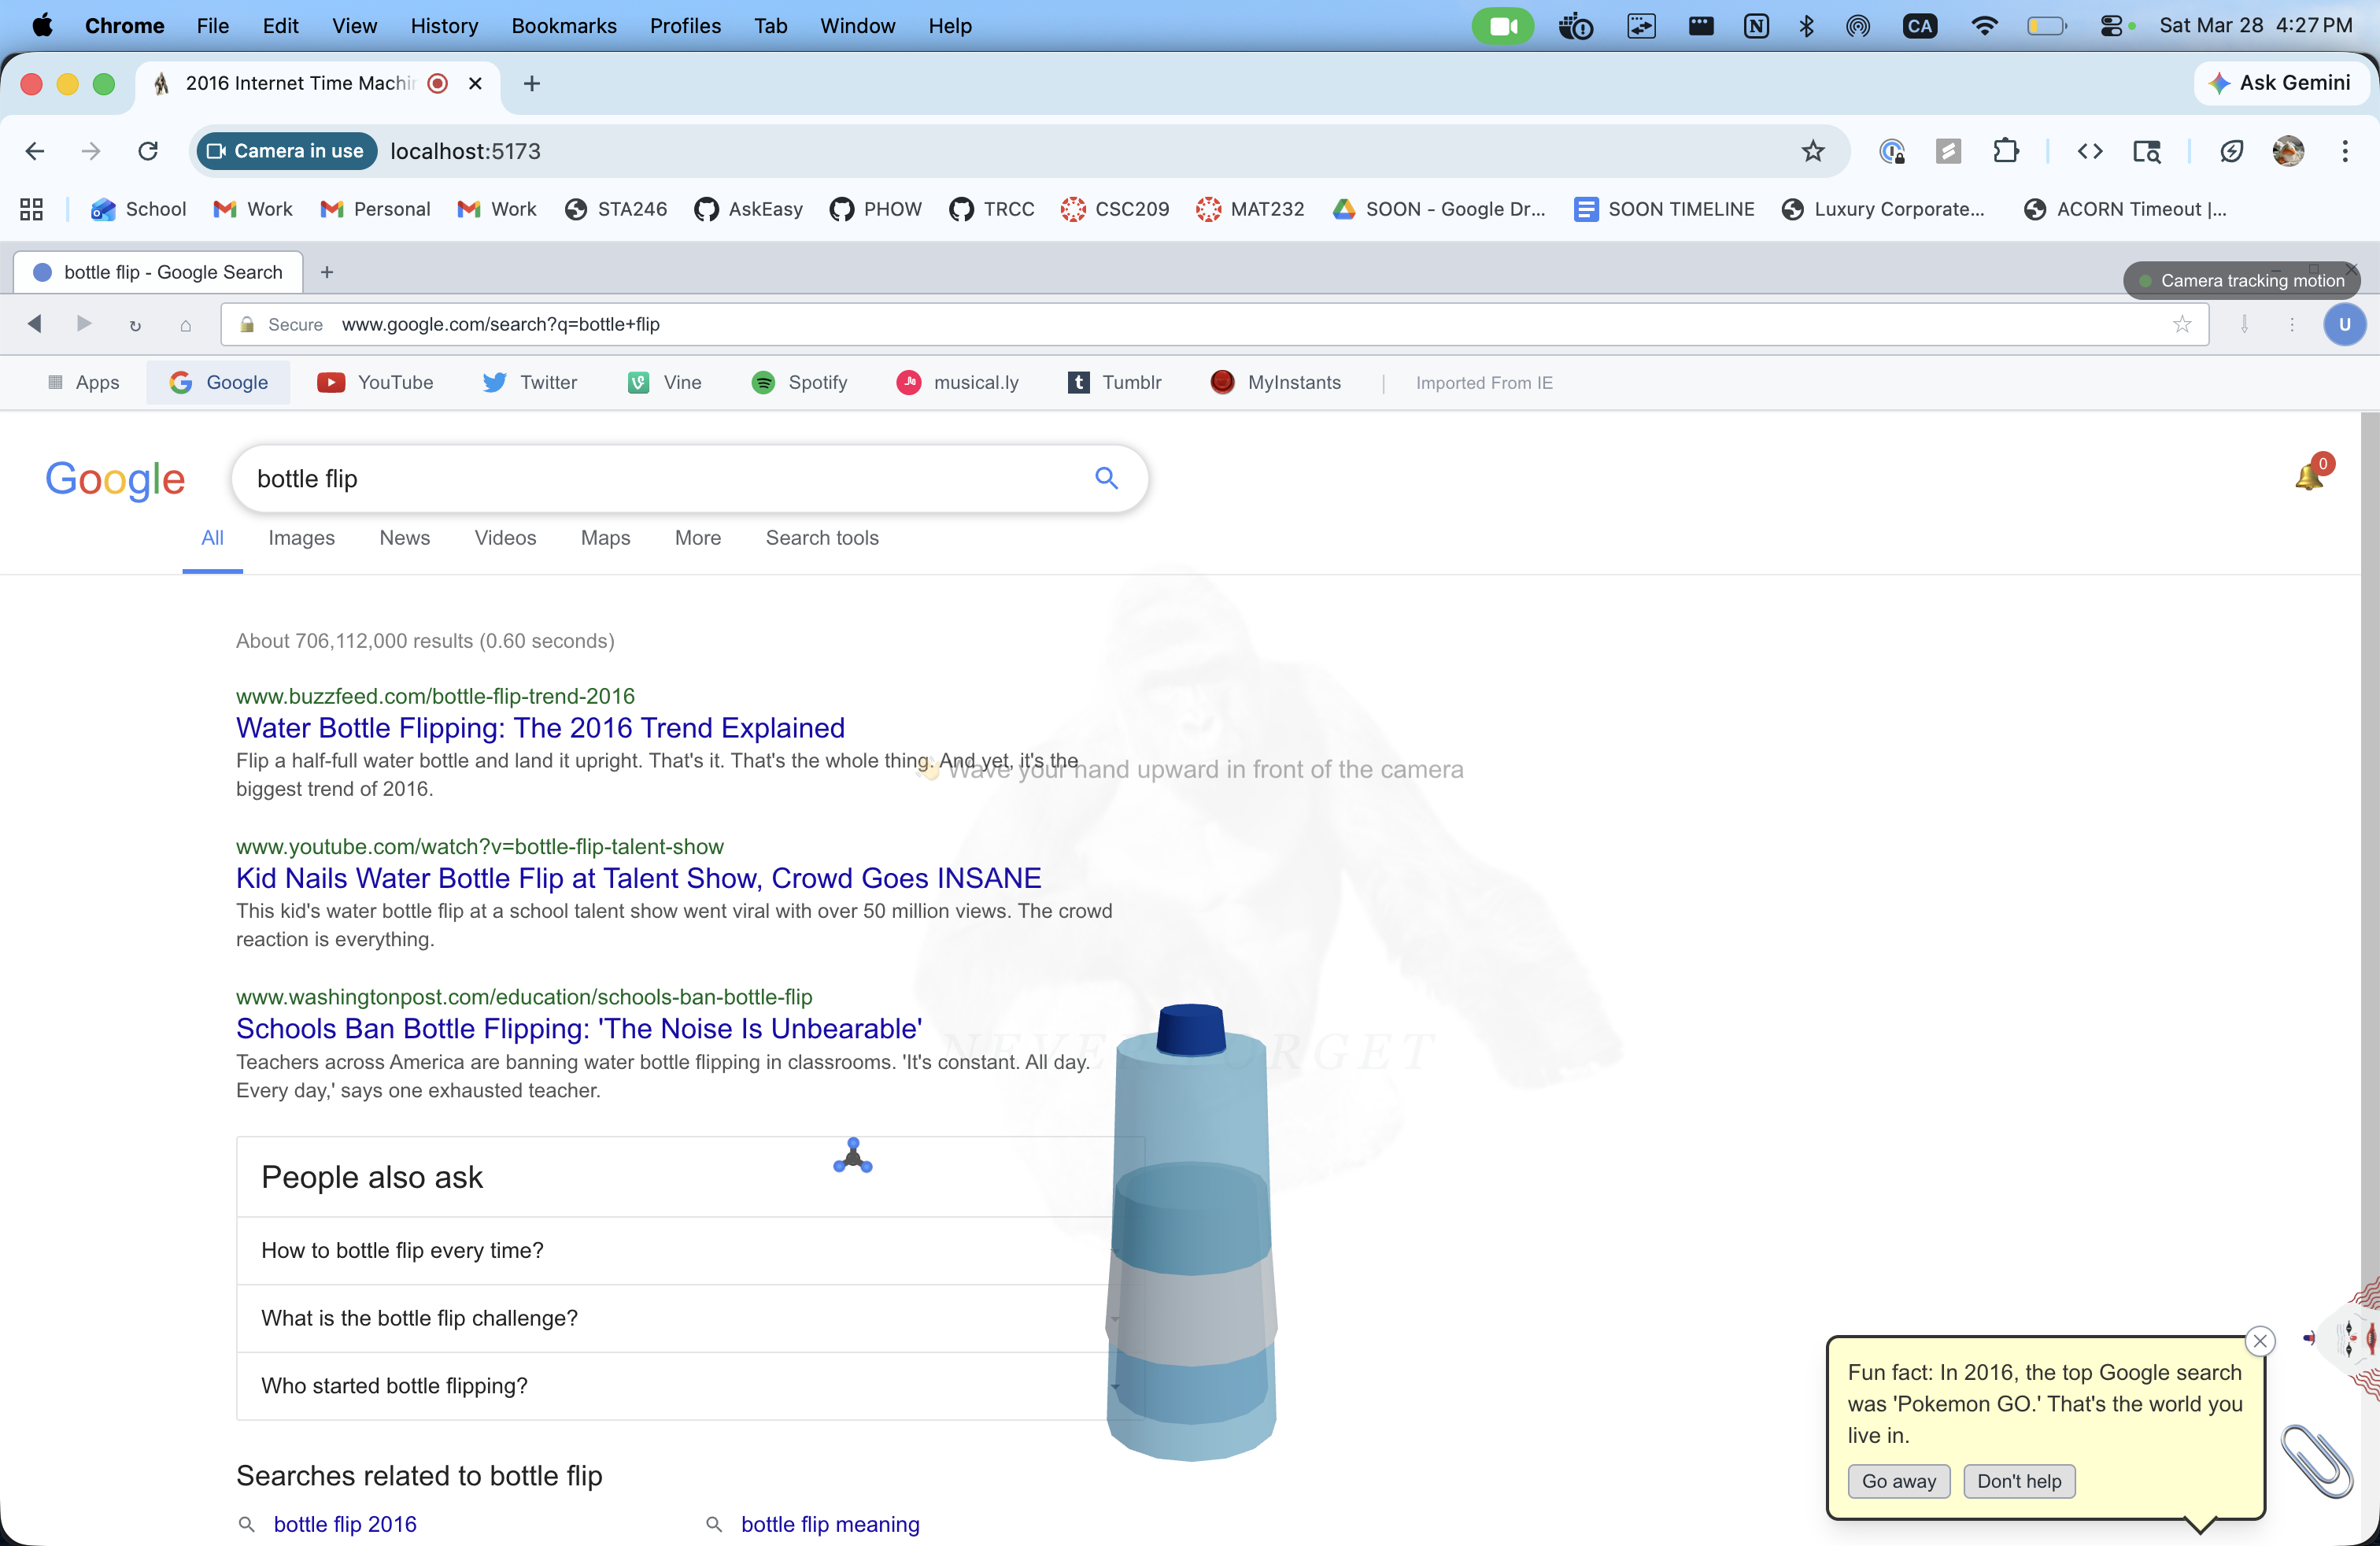Click the simulated browser reload icon
The image size is (2380, 1546).
[135, 325]
